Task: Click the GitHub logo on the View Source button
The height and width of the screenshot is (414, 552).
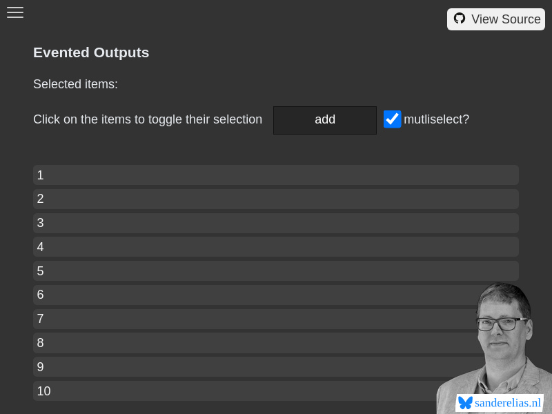Action: (460, 19)
